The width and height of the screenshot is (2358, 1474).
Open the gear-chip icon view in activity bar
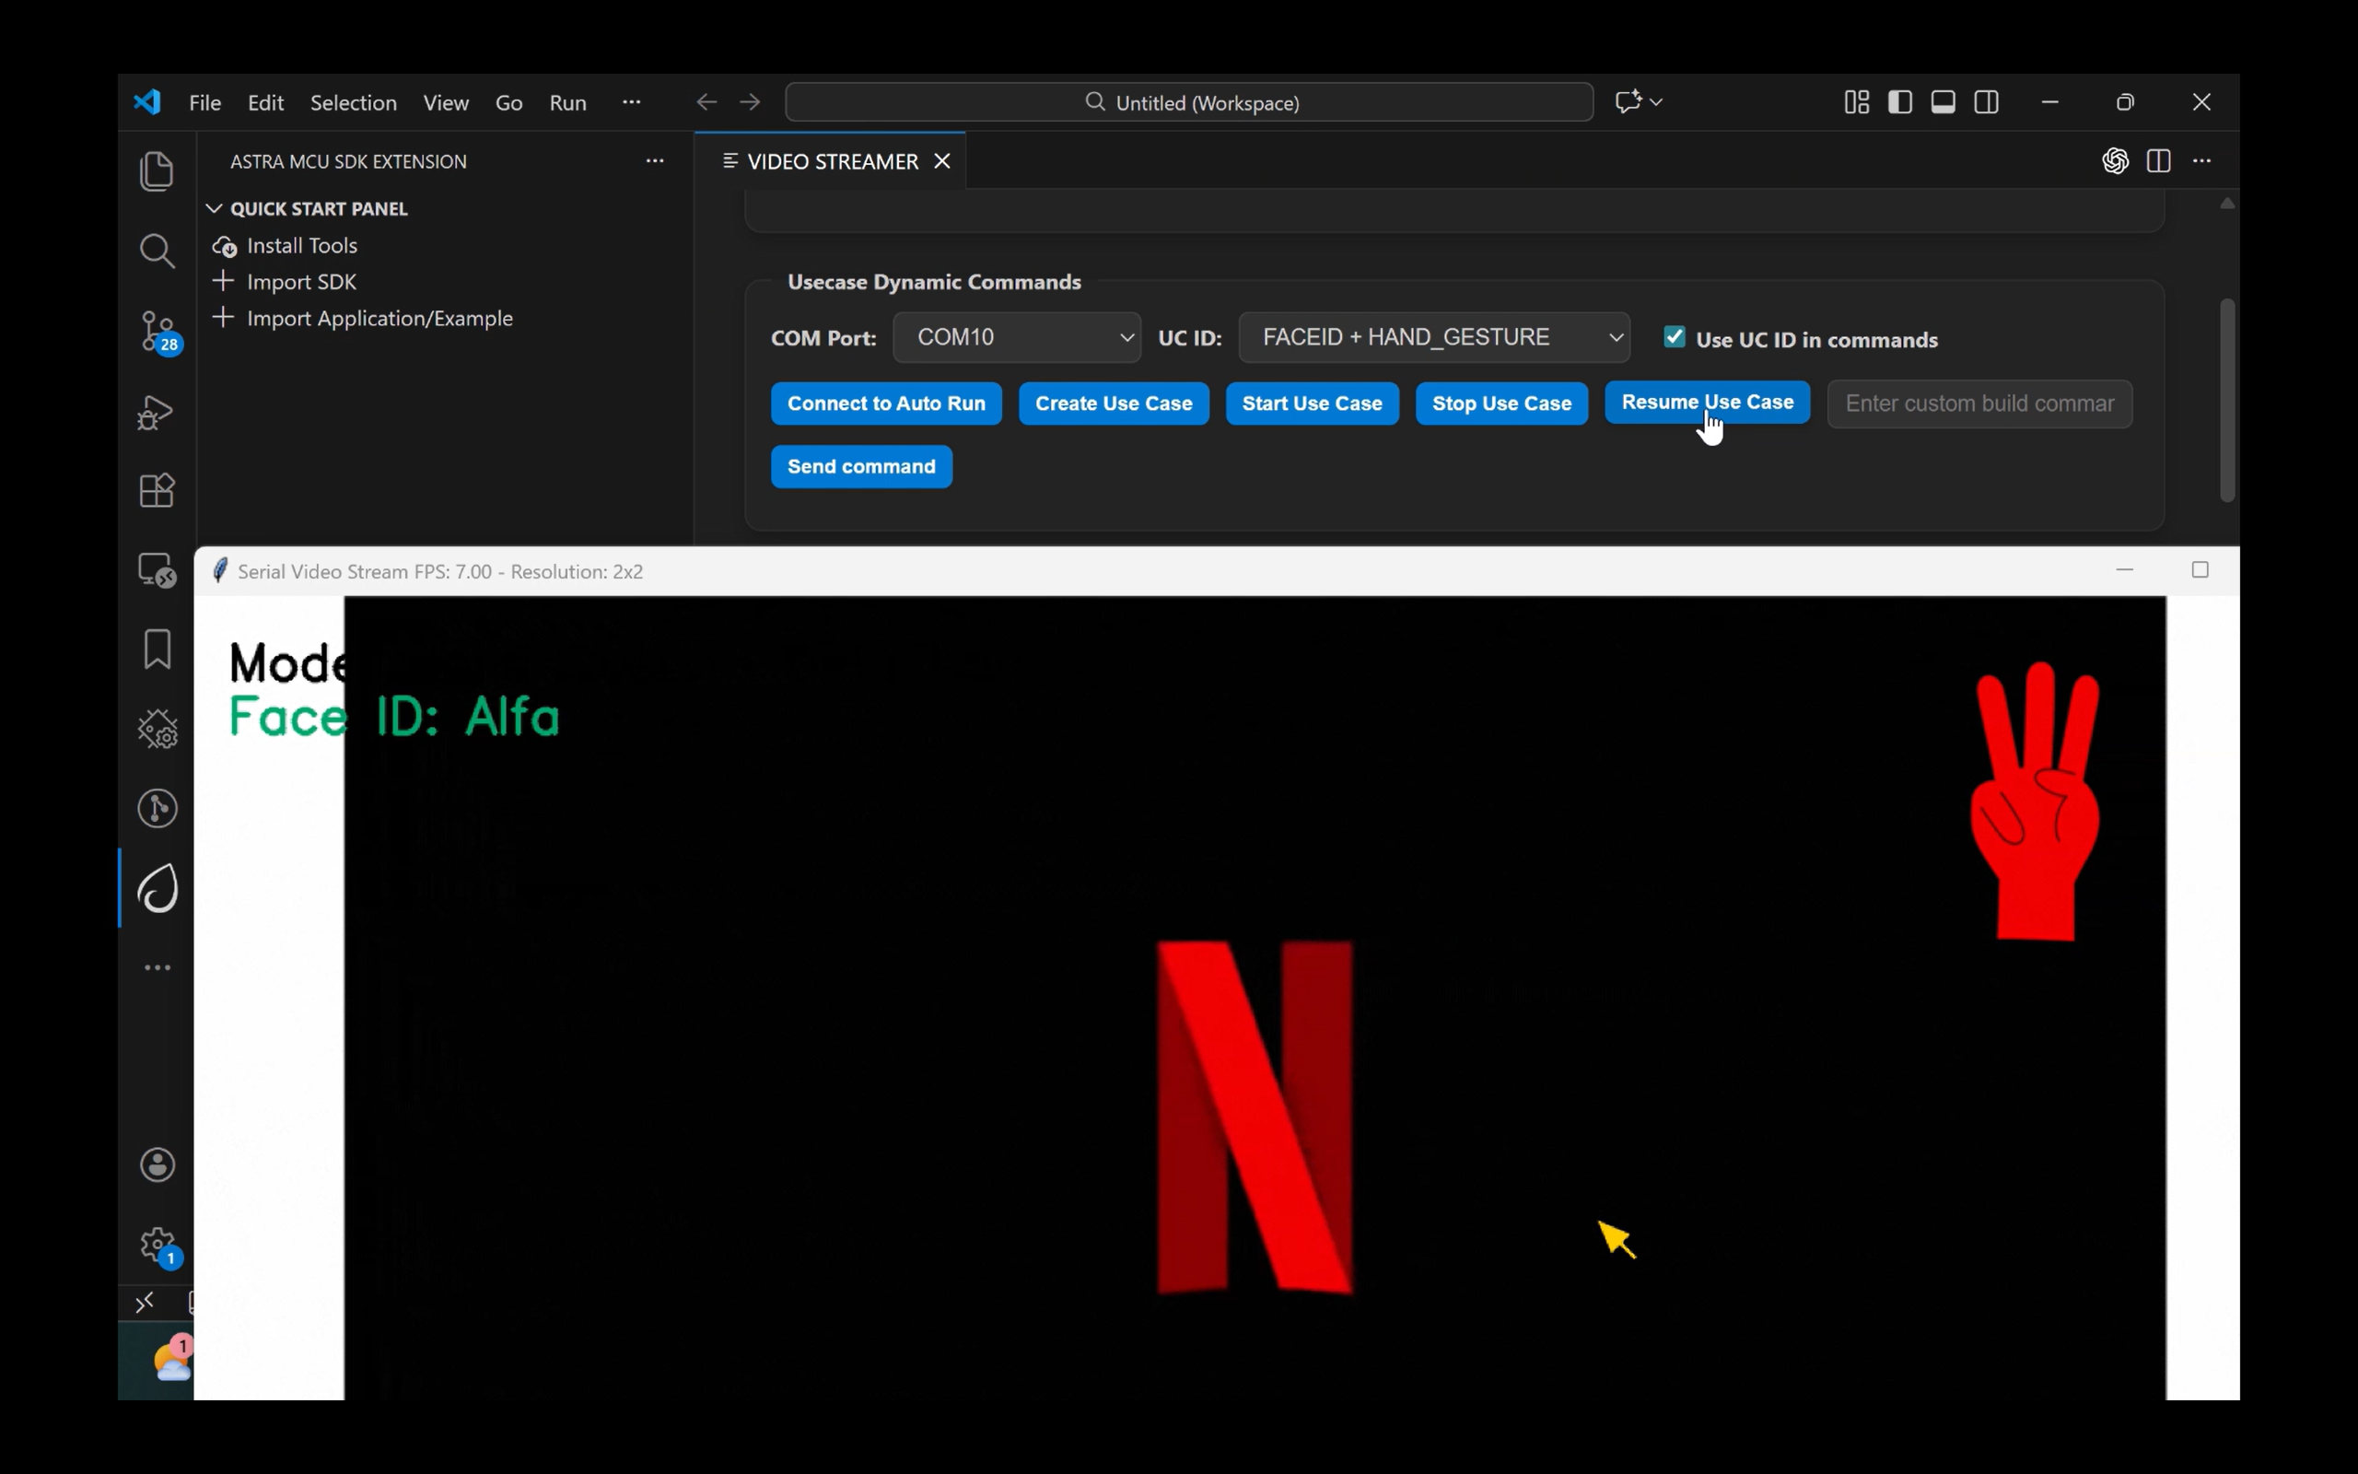click(x=157, y=730)
